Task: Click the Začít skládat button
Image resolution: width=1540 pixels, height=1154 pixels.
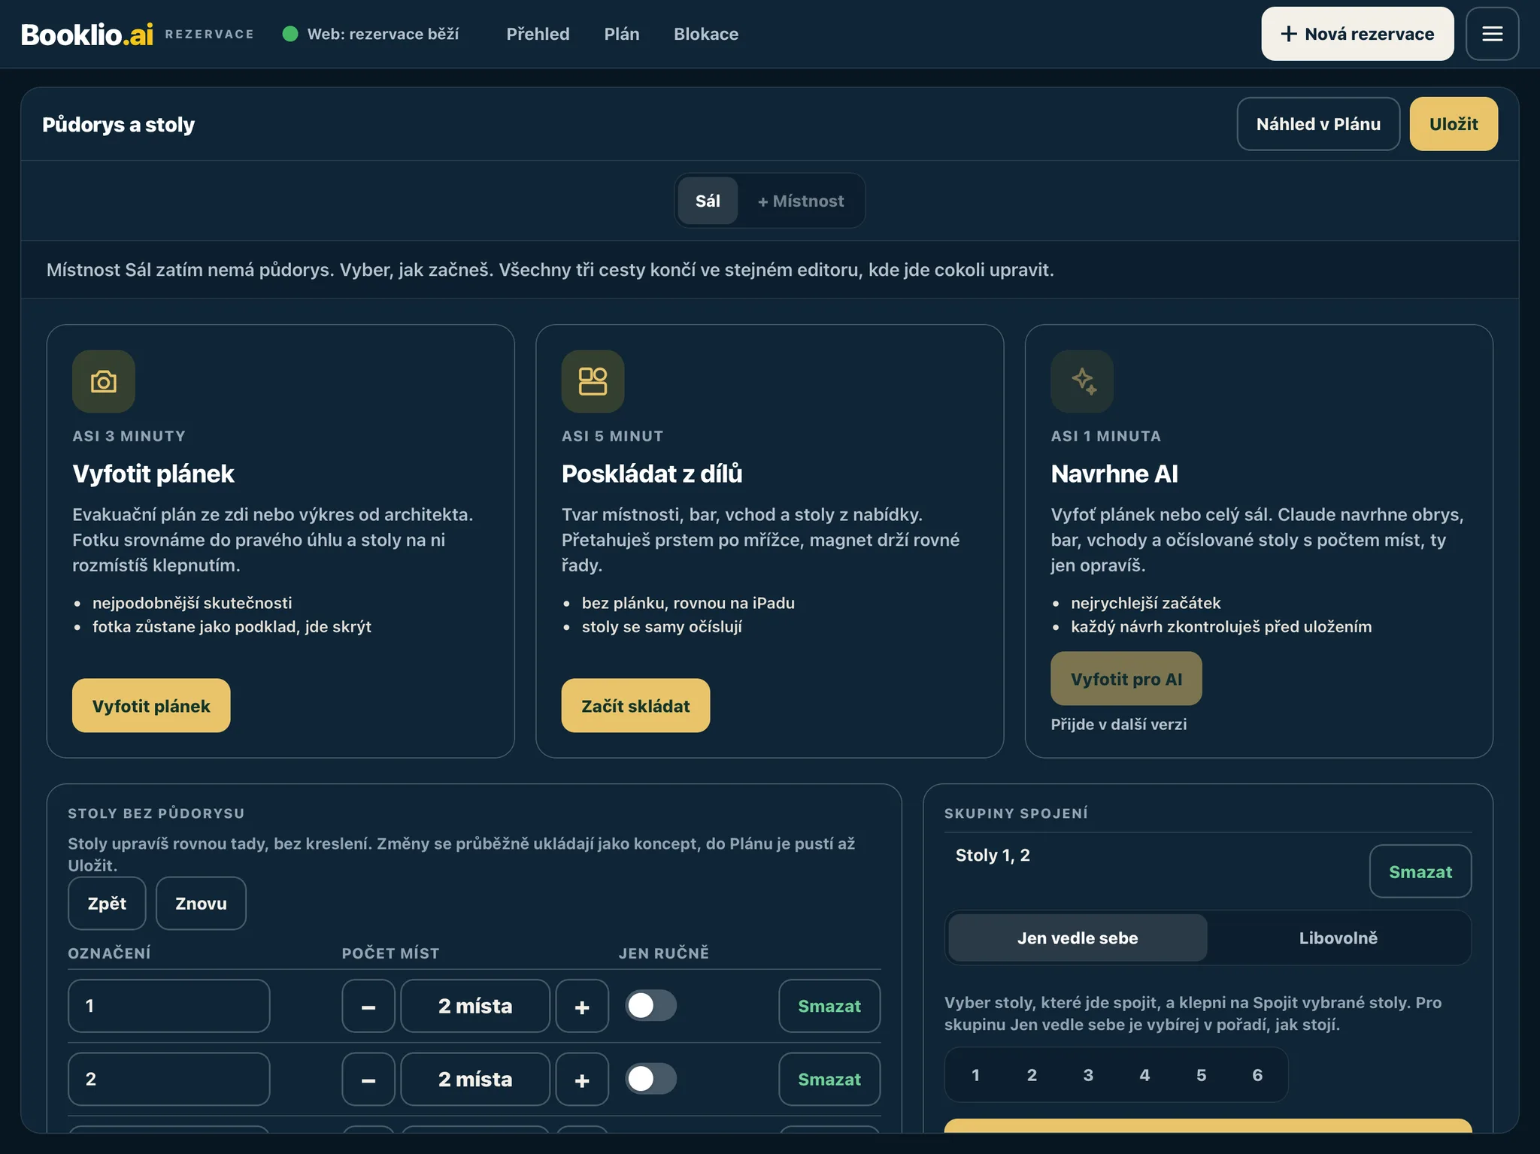Action: 635,705
